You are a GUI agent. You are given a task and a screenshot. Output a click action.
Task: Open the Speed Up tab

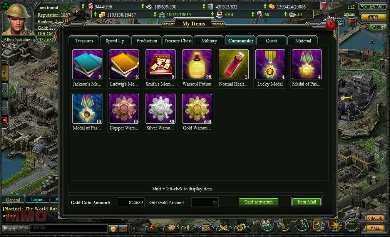point(115,40)
